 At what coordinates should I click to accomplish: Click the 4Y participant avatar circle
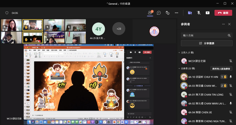click(98, 29)
